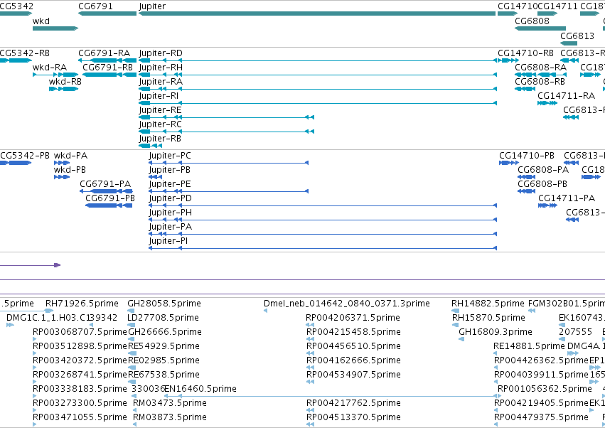605x428 pixels.
Task: Select protein wkd-PA
Action: [62, 163]
